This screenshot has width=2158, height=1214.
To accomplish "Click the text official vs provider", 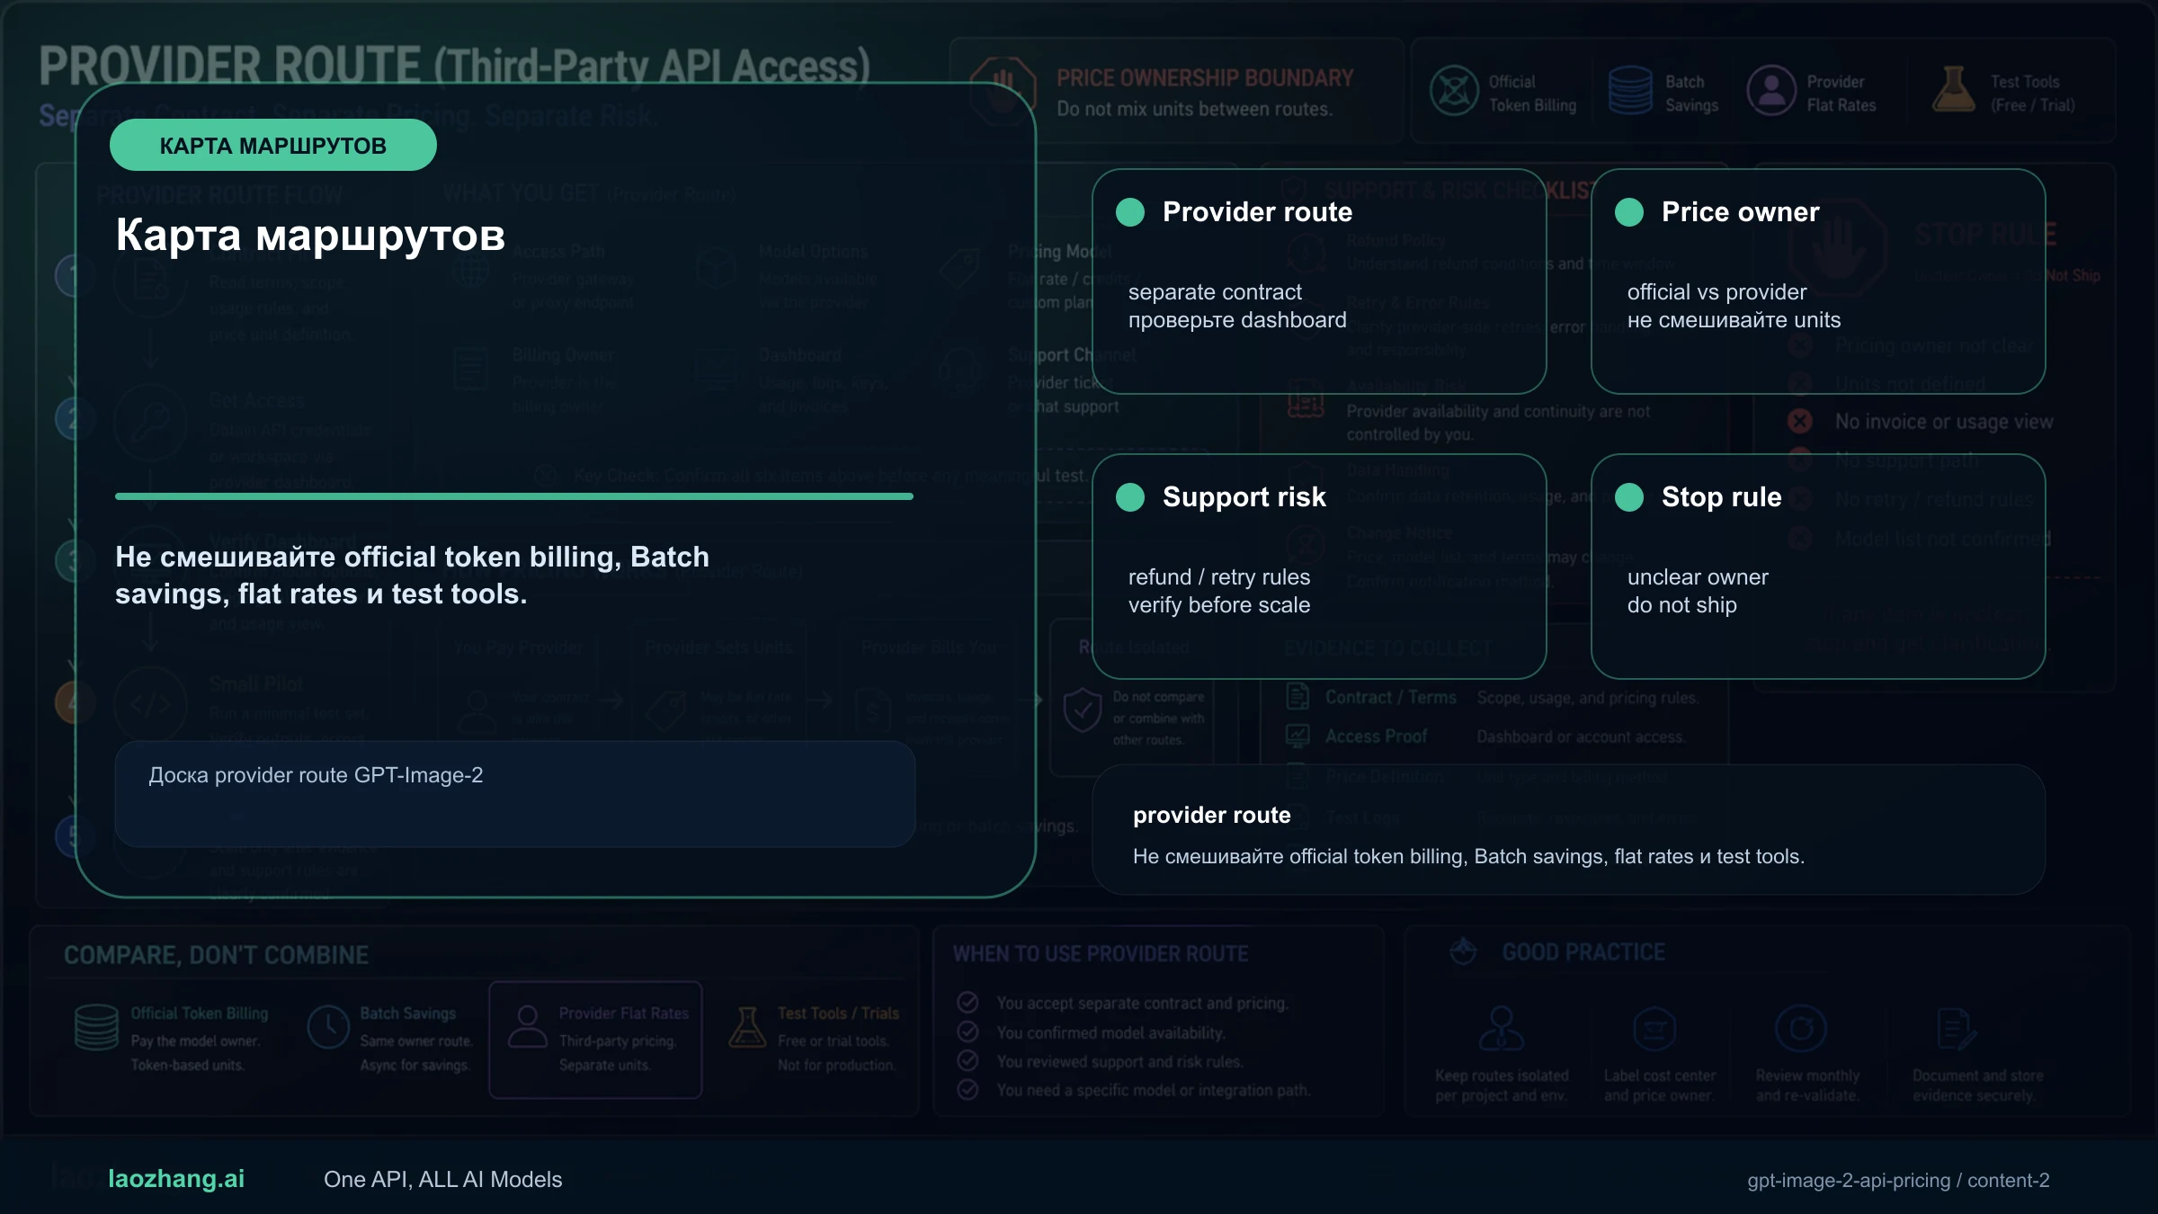I will [1717, 292].
